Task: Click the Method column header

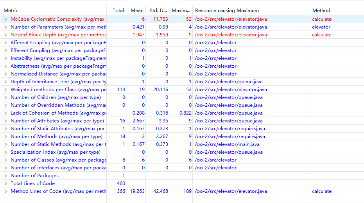Action: [337, 11]
